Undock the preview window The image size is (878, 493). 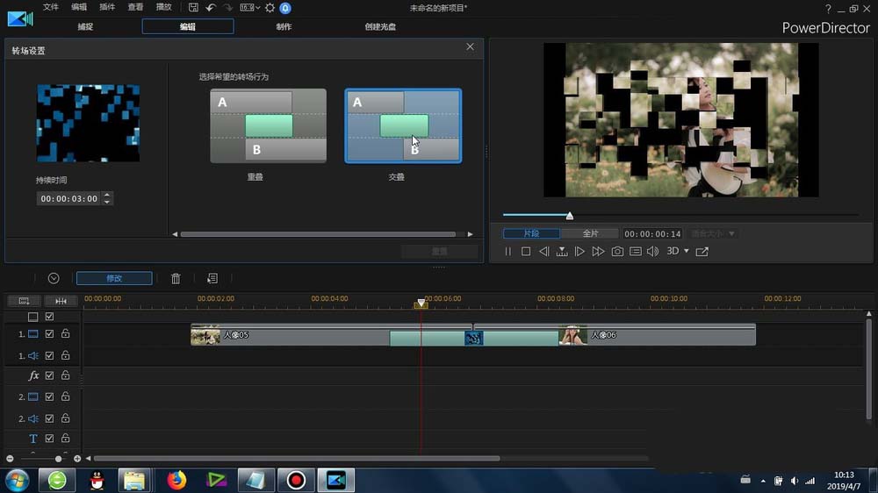pyautogui.click(x=702, y=252)
